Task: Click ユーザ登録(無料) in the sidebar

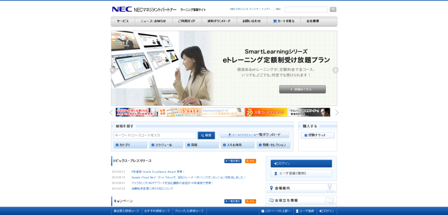Action: (x=301, y=173)
